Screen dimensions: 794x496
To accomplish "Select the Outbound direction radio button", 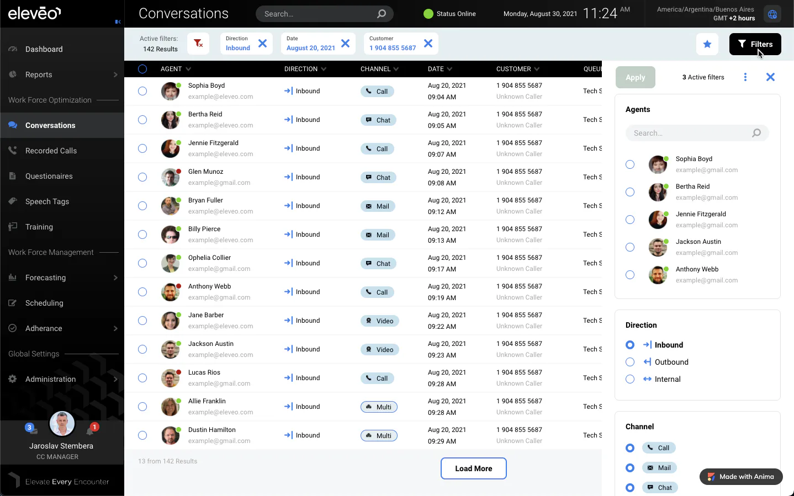I will [x=630, y=362].
